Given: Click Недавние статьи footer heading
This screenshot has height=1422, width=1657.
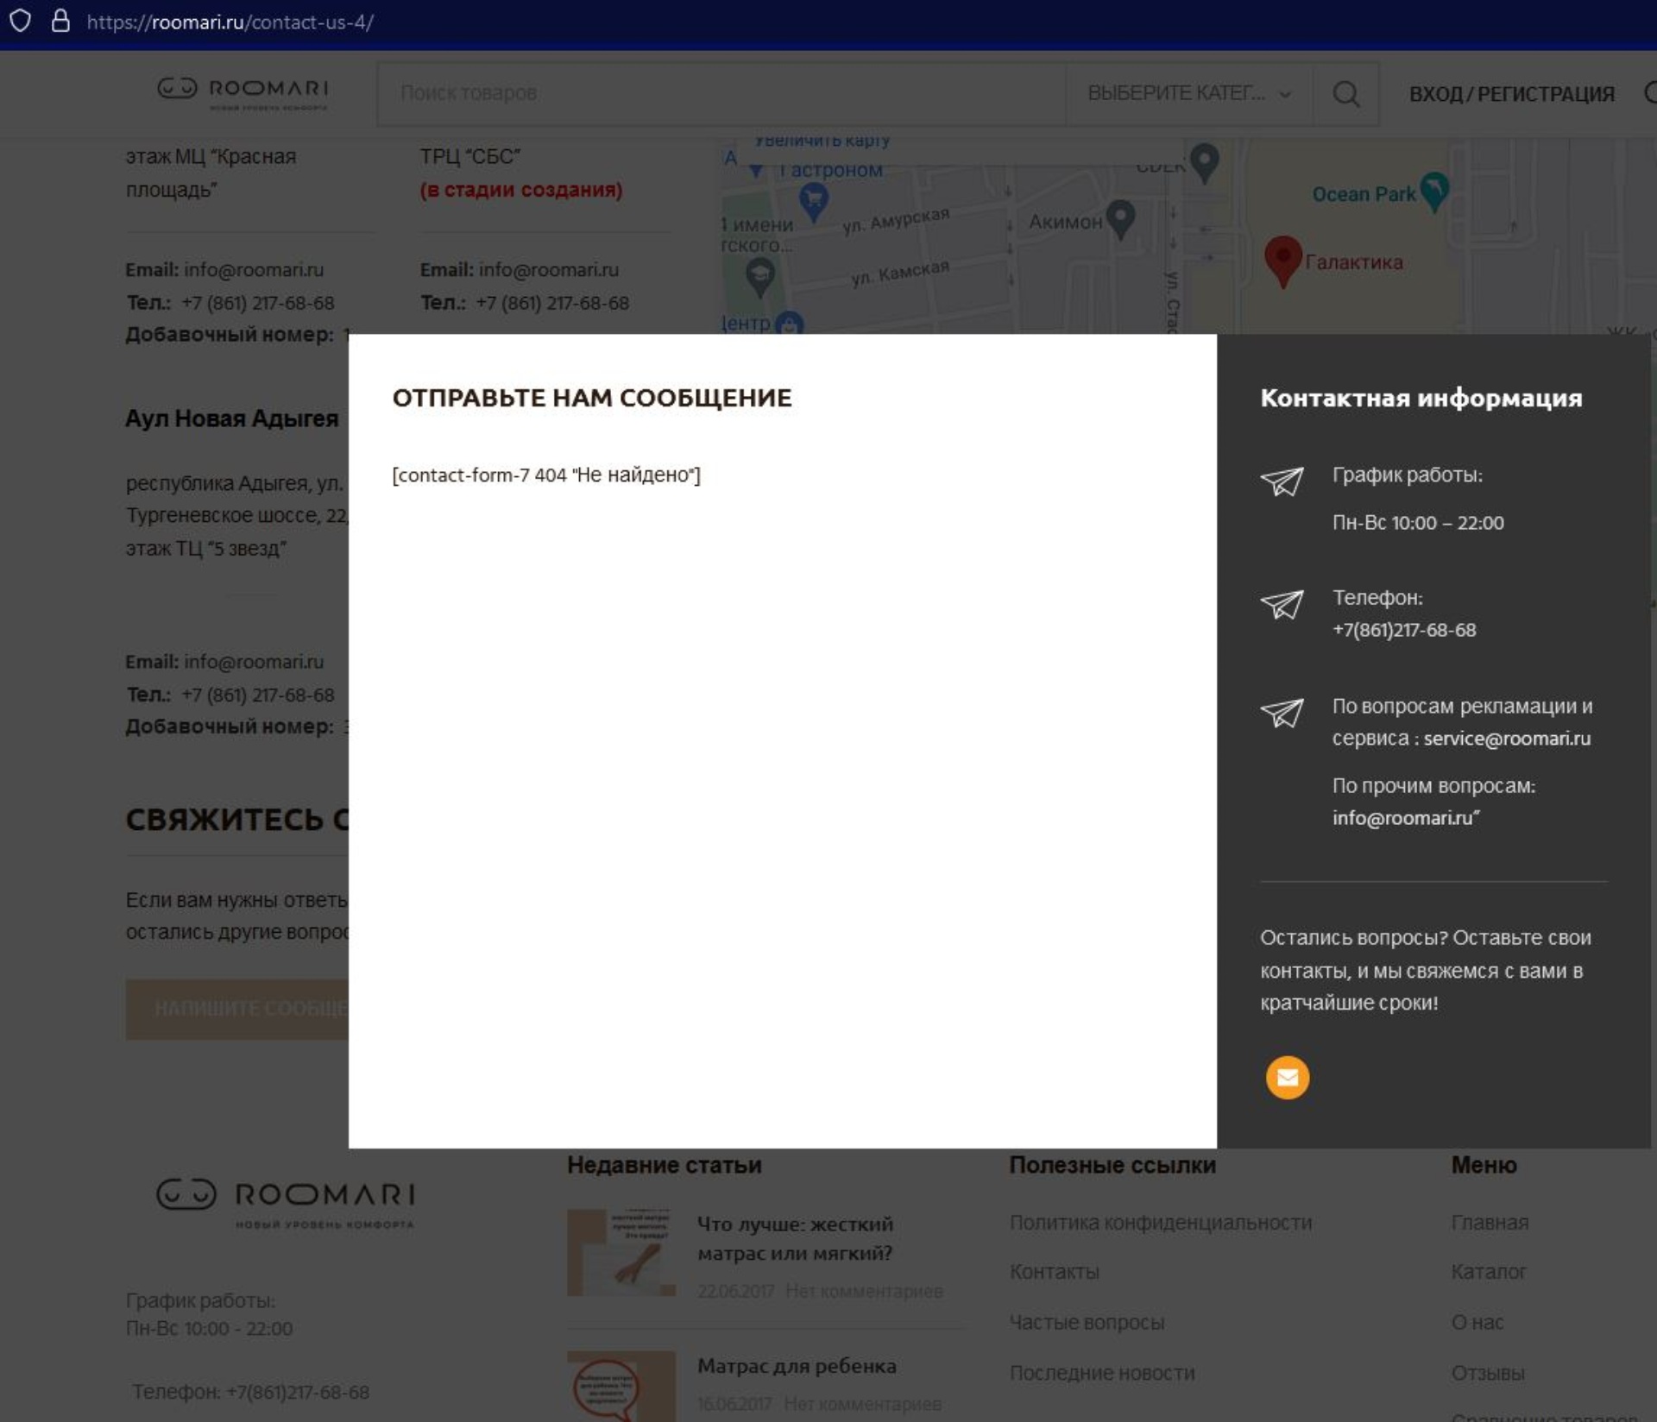Looking at the screenshot, I should [665, 1165].
